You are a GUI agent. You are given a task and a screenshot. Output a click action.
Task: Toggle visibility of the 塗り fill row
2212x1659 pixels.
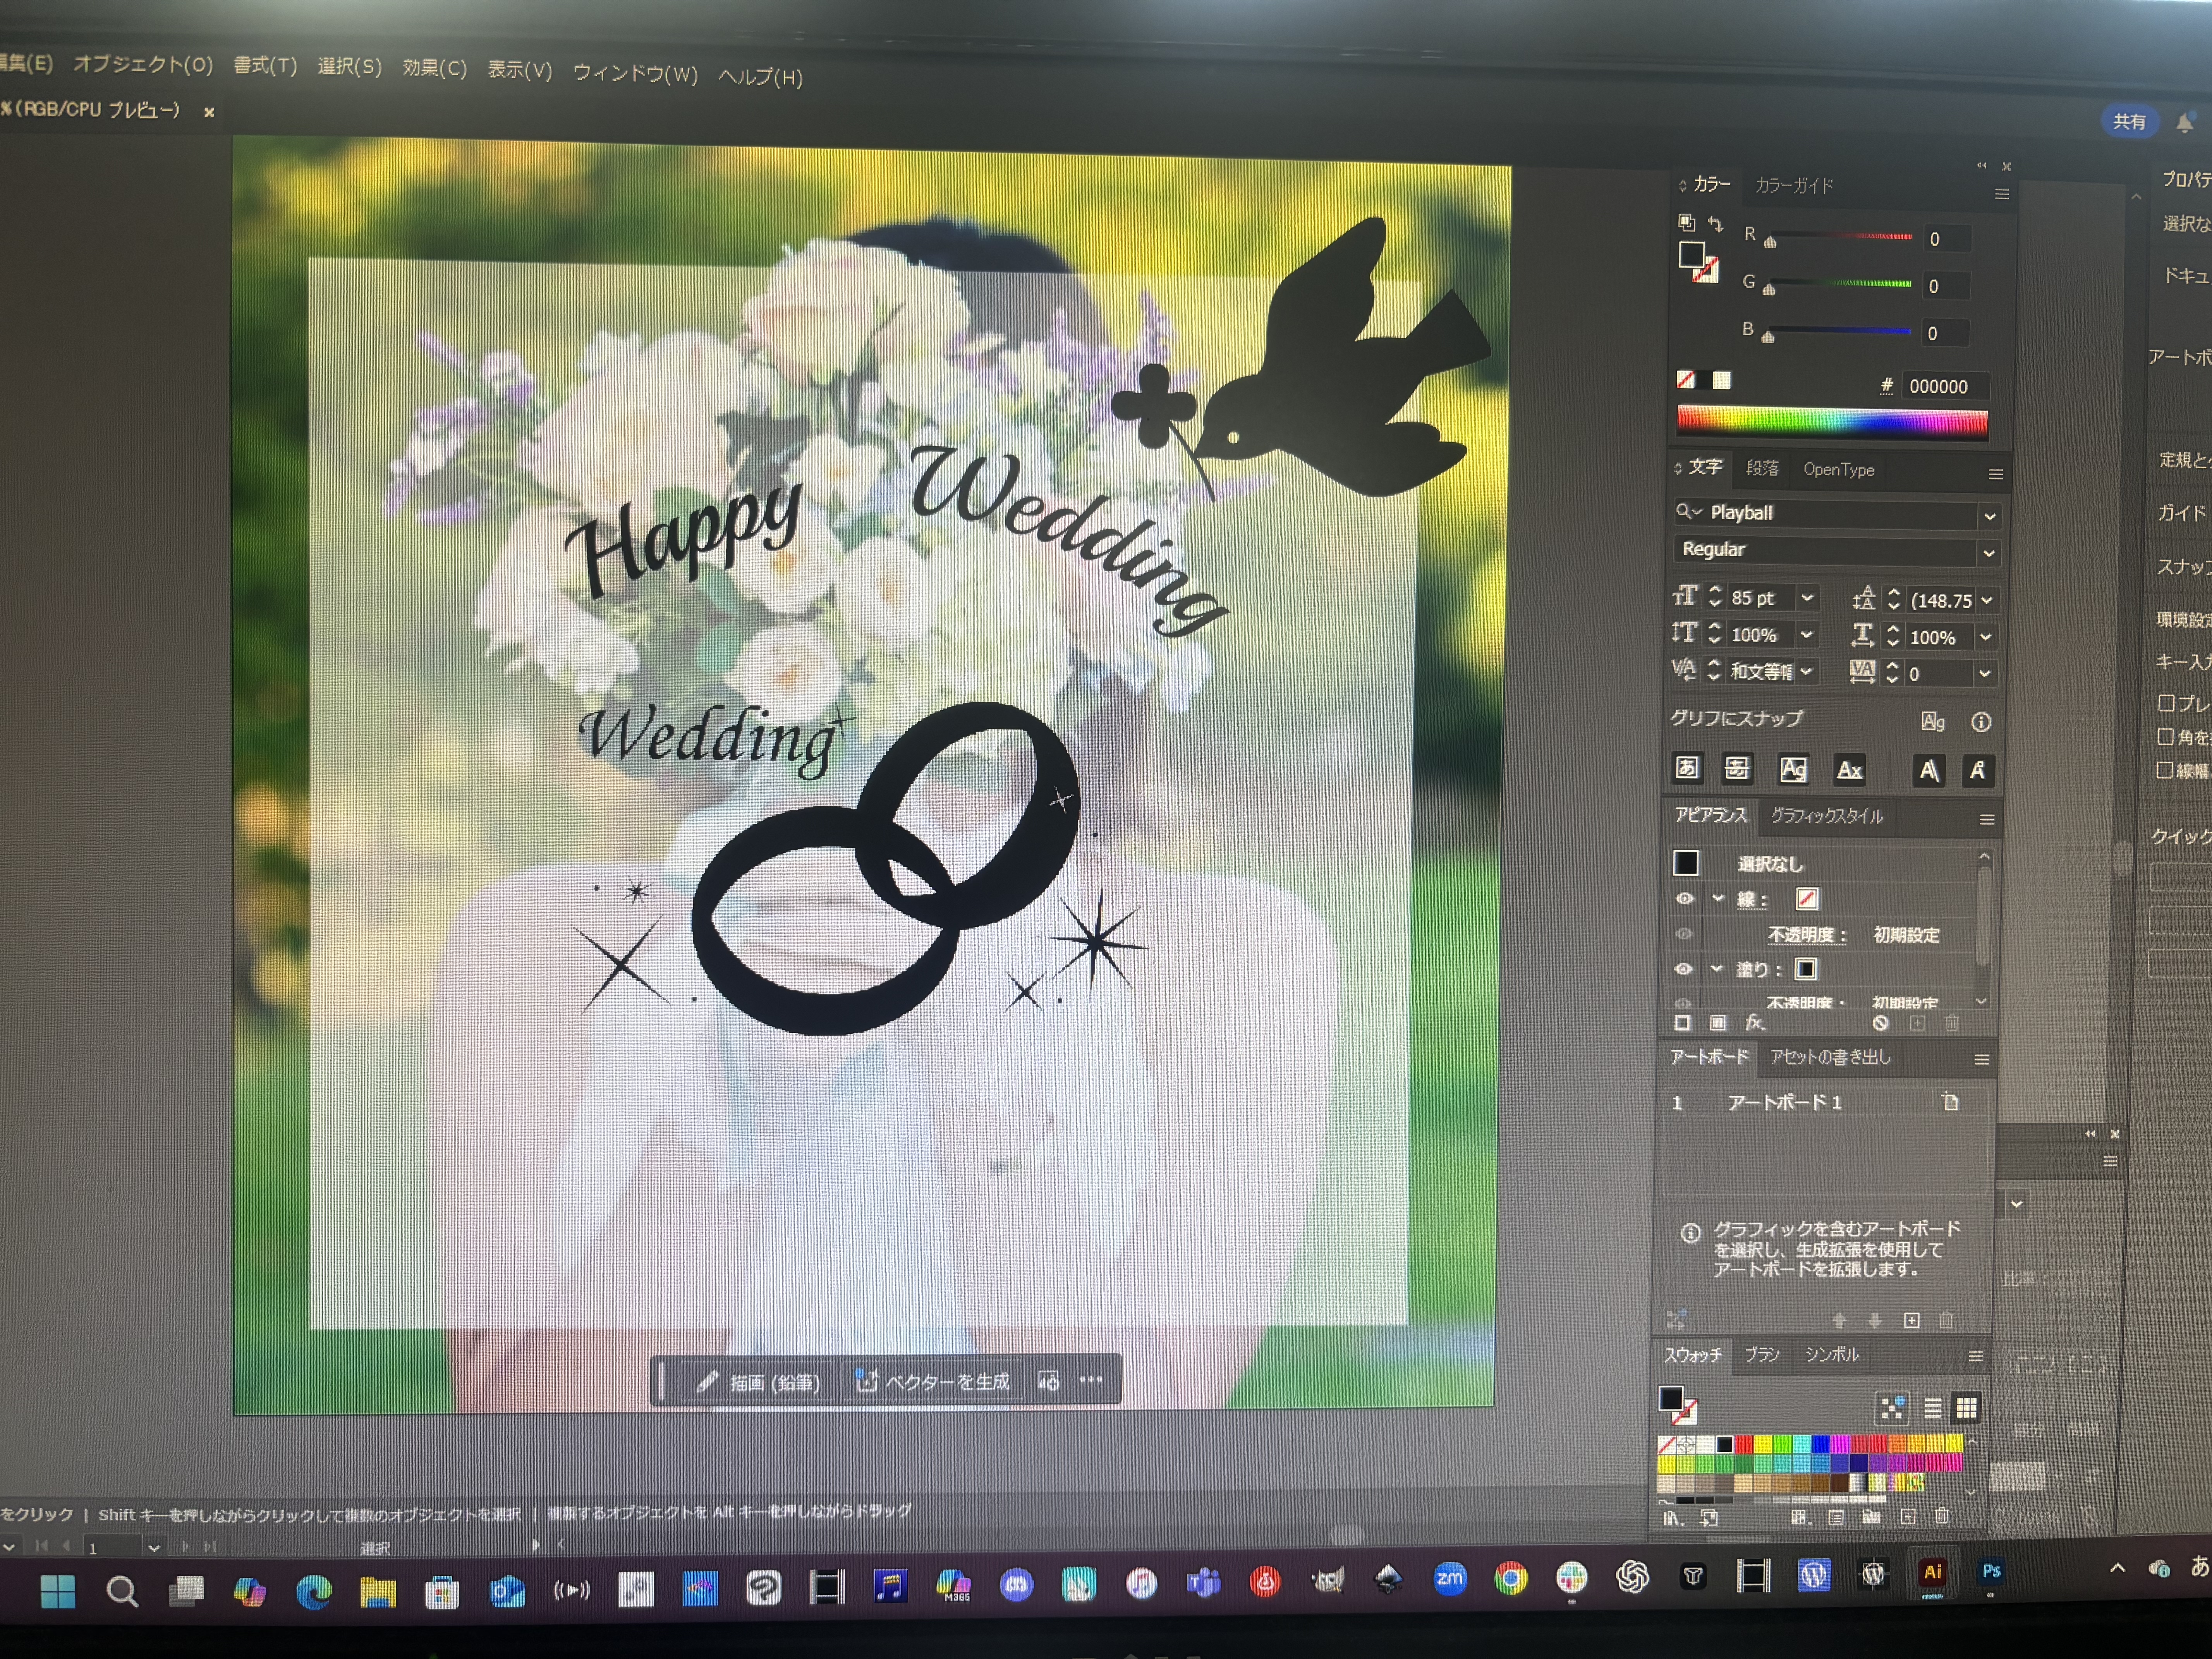1684,968
